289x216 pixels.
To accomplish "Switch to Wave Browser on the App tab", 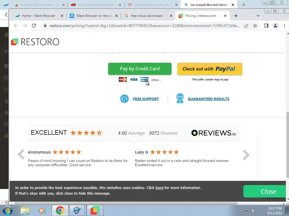I will (x=94, y=16).
